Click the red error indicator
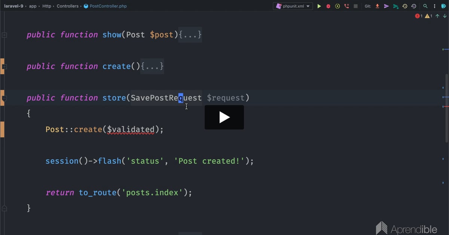Viewport: 449px width, 235px height. [x=419, y=16]
